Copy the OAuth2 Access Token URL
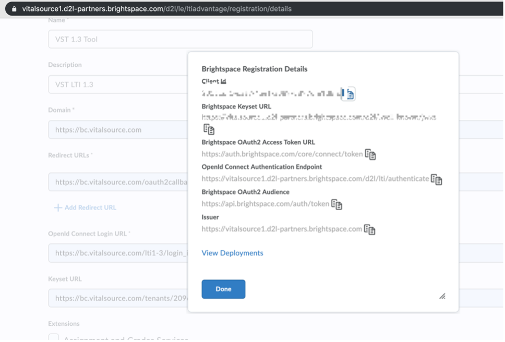The height and width of the screenshot is (342, 505). tap(370, 154)
